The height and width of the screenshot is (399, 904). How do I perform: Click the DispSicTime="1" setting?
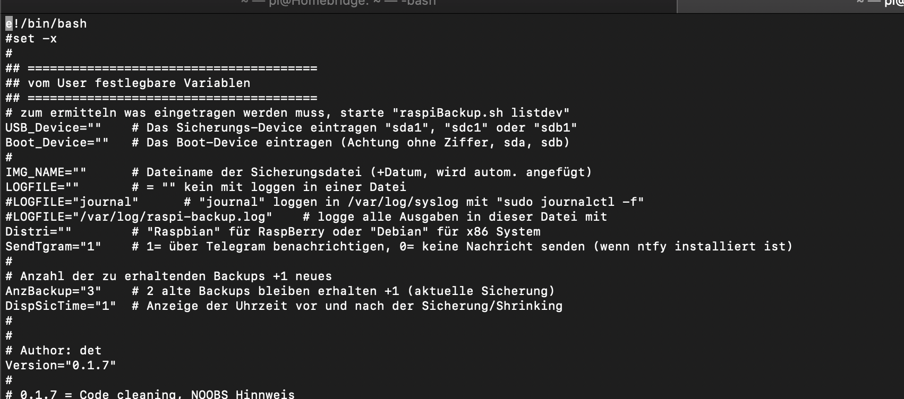[61, 306]
